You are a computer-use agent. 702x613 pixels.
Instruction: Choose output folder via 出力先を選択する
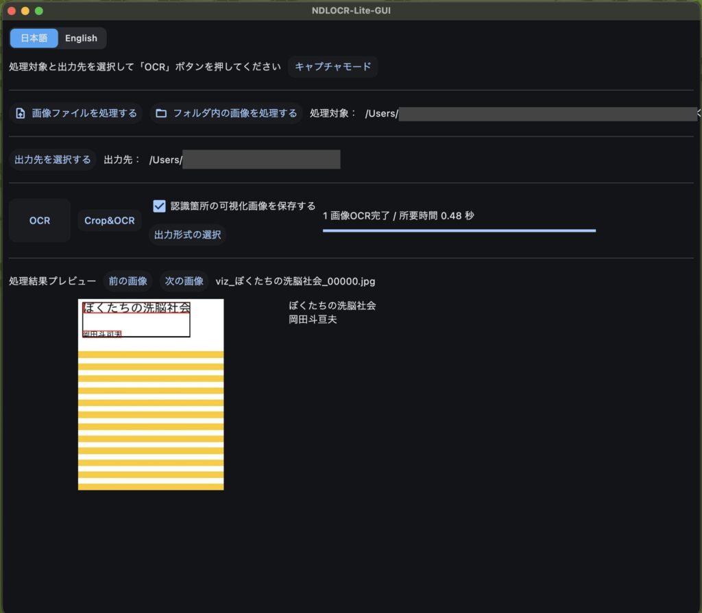pyautogui.click(x=52, y=159)
